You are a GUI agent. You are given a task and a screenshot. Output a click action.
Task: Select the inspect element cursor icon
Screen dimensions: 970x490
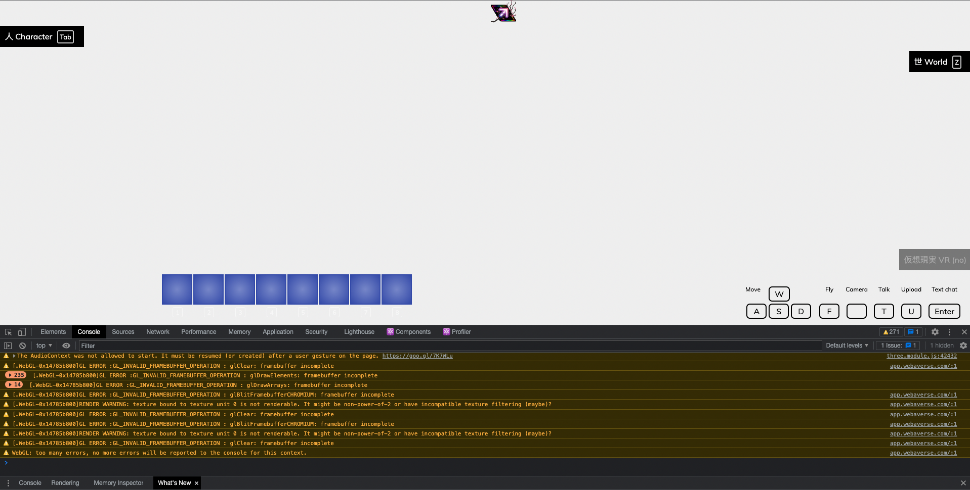click(8, 332)
